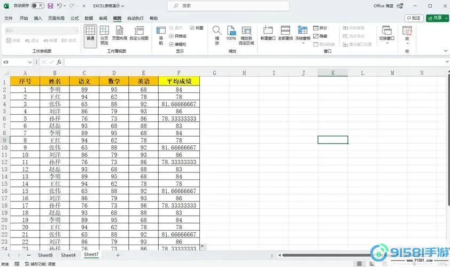Click the account profile picture icon

point(400,6)
